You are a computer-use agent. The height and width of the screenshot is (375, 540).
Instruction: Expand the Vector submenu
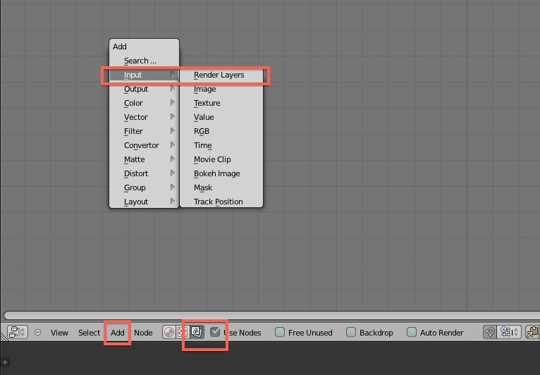click(145, 117)
